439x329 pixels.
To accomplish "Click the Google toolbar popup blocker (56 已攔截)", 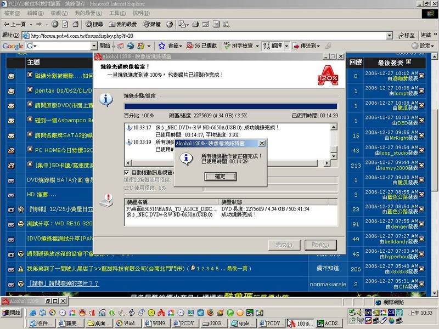I will [201, 46].
